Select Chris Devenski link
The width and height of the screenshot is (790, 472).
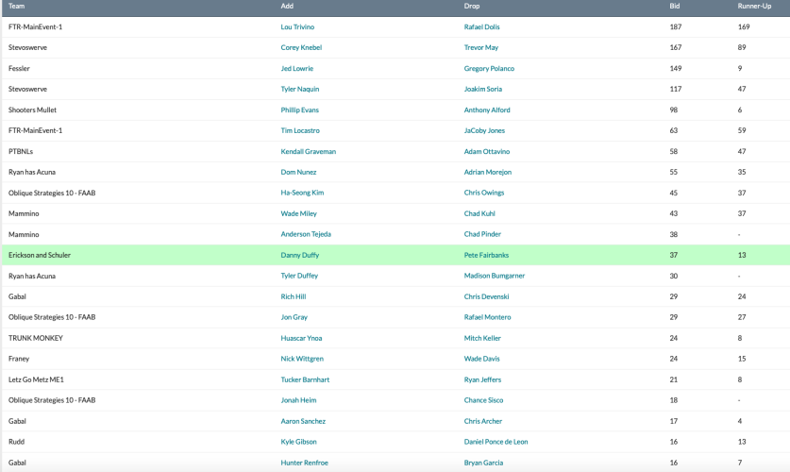point(486,296)
